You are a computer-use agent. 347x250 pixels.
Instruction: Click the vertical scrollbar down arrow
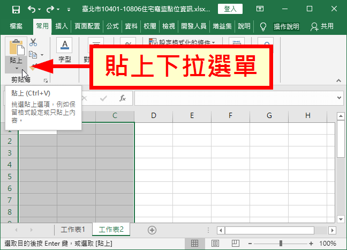(x=341, y=219)
